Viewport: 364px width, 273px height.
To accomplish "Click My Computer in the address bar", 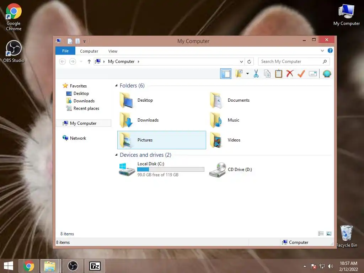I will 121,61.
